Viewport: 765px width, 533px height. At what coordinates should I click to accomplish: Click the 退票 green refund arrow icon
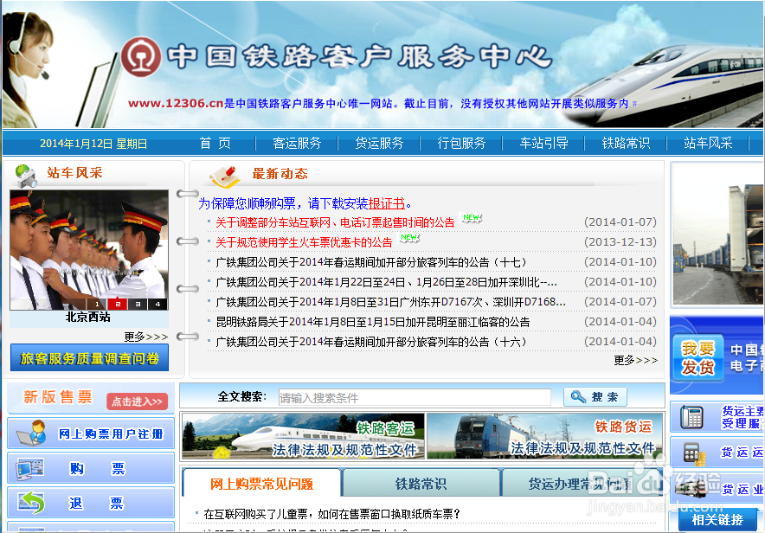click(31, 500)
